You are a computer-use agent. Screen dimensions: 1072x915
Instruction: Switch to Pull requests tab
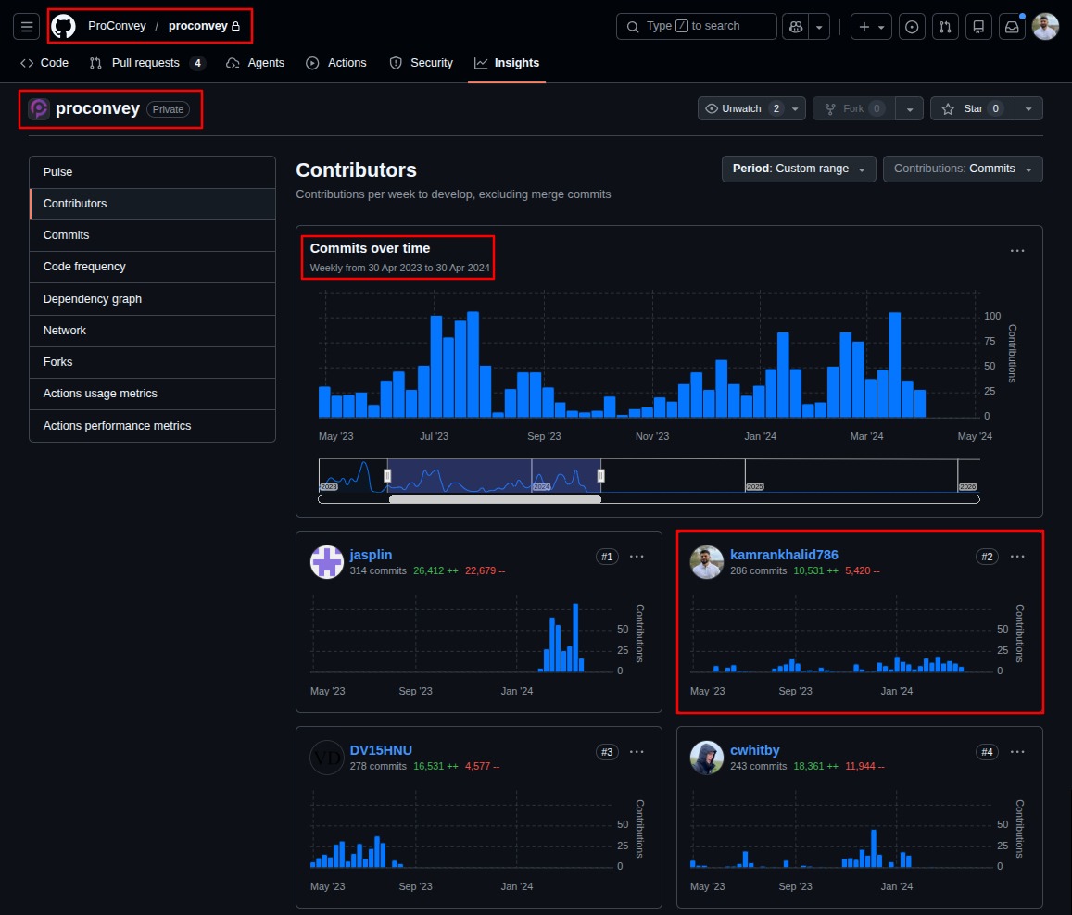pyautogui.click(x=147, y=63)
